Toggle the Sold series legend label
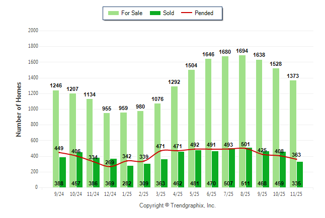The height and width of the screenshot is (218, 325). 169,13
